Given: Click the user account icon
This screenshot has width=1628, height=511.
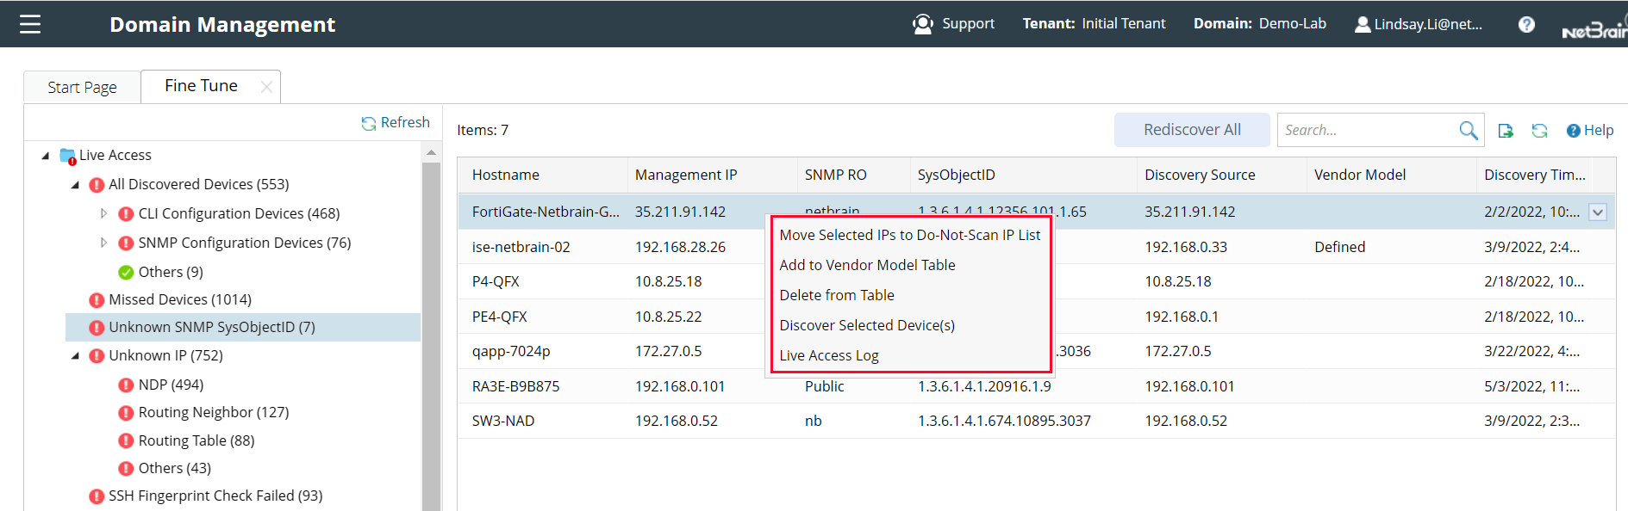Looking at the screenshot, I should 1363,24.
